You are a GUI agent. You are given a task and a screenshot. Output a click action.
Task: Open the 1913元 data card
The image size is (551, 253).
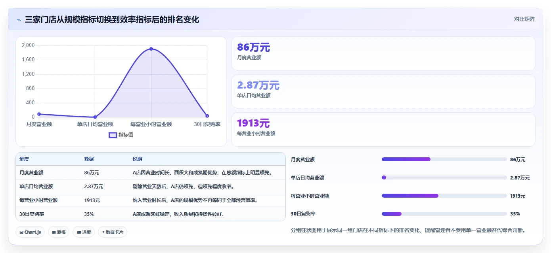[383, 129]
